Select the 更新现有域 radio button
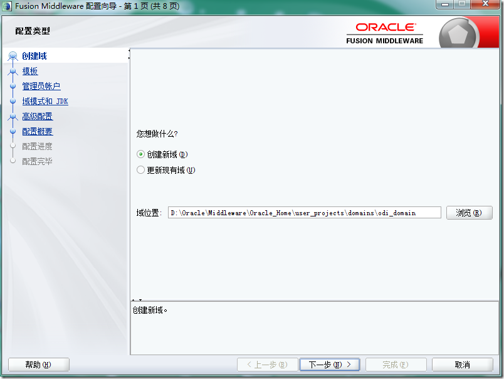 [140, 170]
